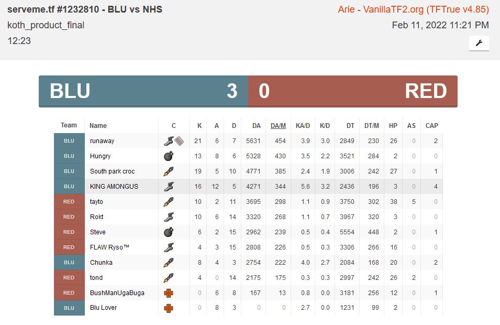Sort by KA/D column header
This screenshot has width=500, height=325.
(x=303, y=125)
